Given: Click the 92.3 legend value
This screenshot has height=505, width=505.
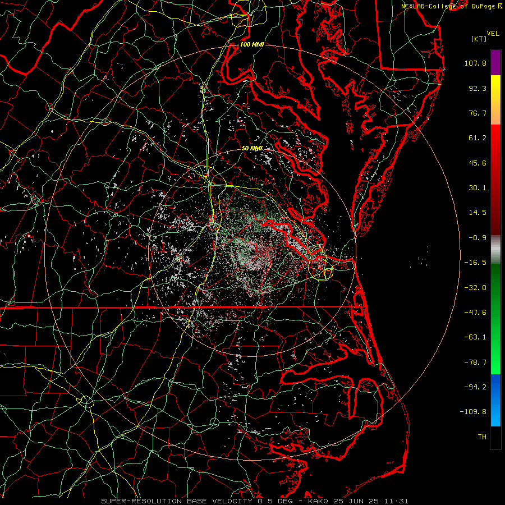Looking at the screenshot, I should 478,88.
